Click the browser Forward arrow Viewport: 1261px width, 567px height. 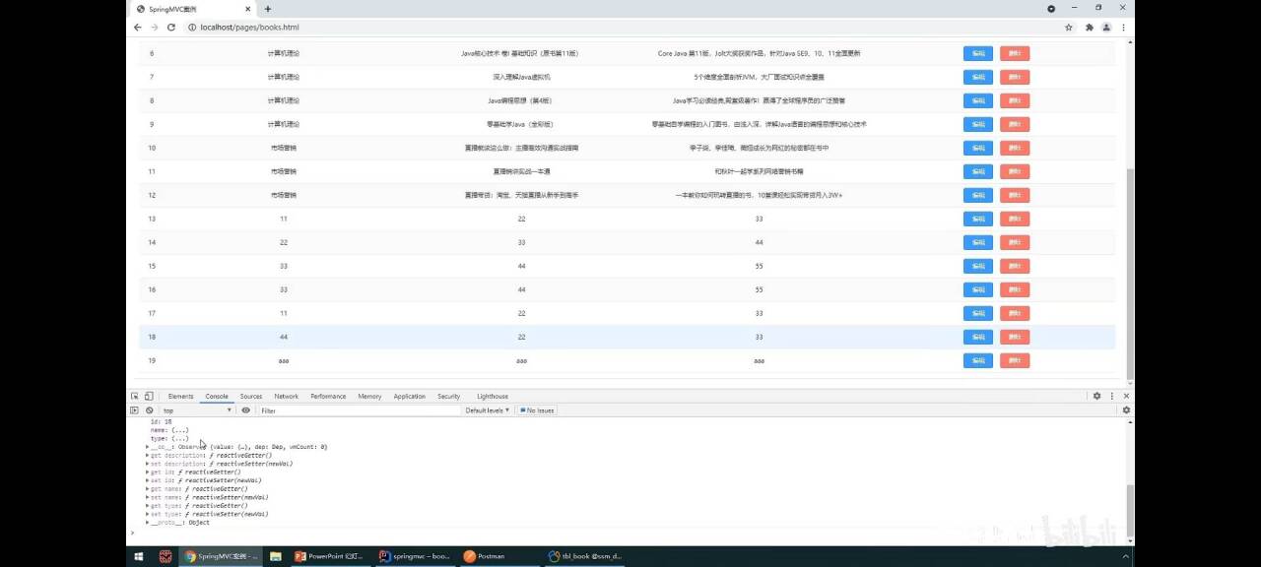pos(154,28)
